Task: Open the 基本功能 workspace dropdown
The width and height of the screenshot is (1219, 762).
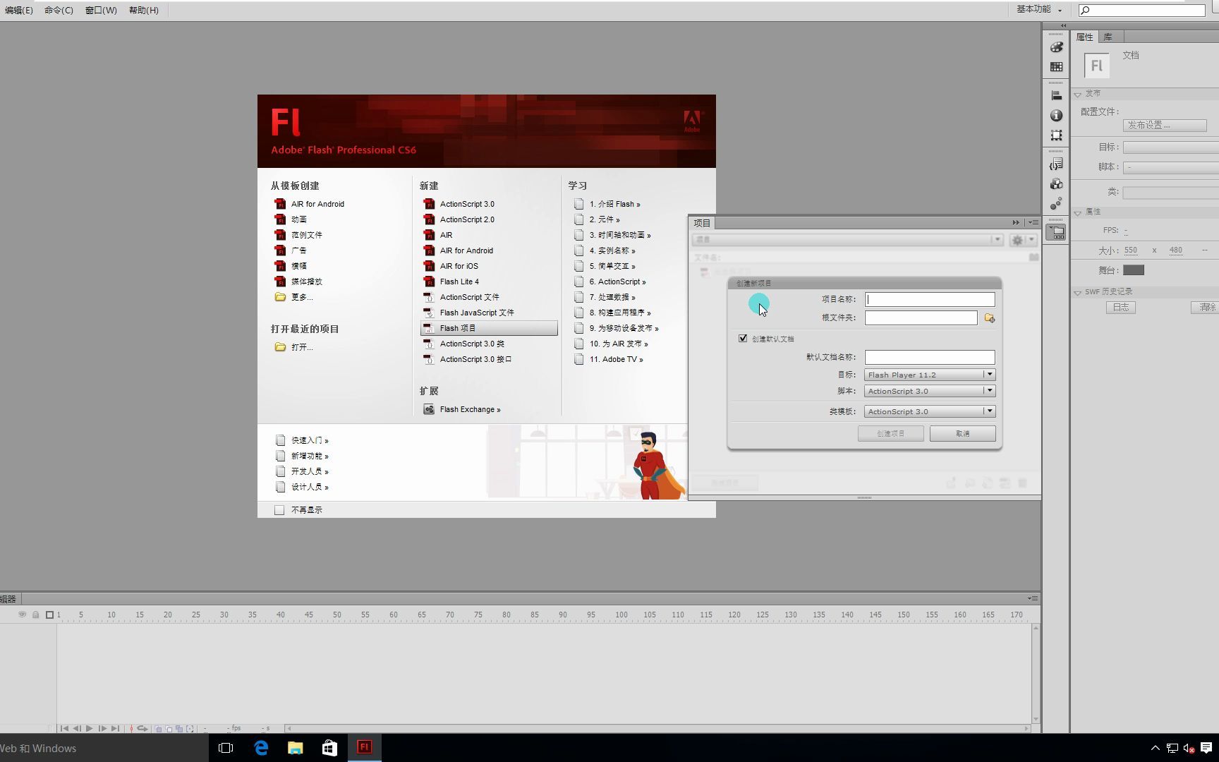Action: click(1038, 9)
